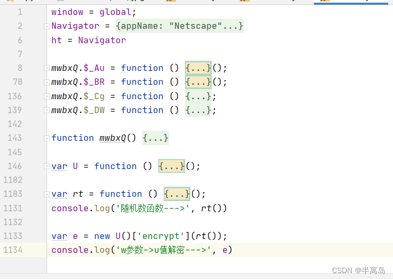Unfold var U function with gutter marker
This screenshot has height=279, width=393.
point(47,166)
